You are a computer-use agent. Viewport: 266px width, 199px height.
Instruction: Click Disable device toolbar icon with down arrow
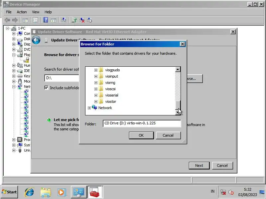89,20
